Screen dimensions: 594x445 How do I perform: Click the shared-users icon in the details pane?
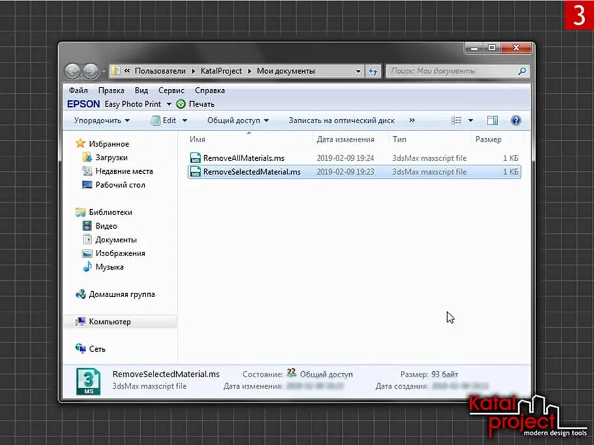click(291, 373)
